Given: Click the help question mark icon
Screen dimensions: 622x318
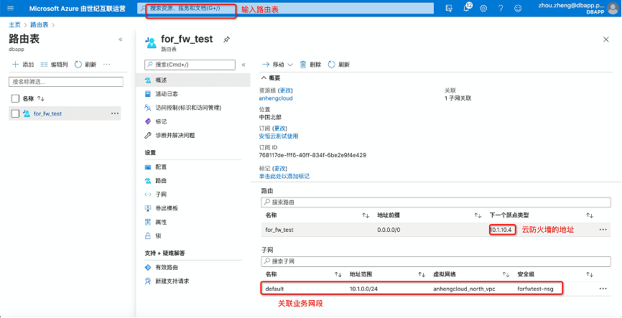Looking at the screenshot, I should (x=501, y=8).
